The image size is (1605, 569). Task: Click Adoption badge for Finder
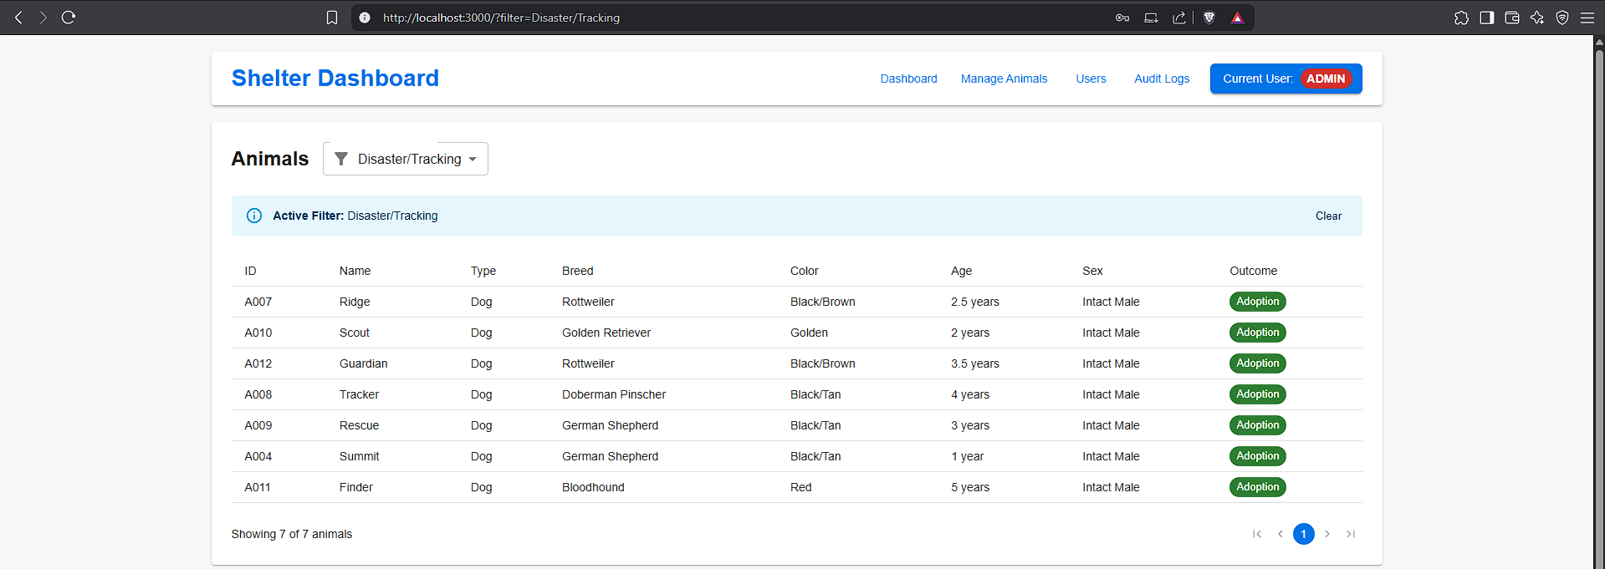(x=1257, y=487)
